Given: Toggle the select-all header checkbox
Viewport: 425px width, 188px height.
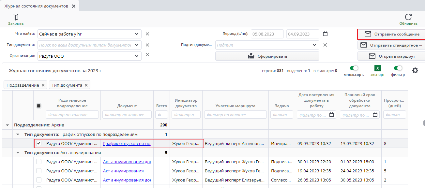Looking at the screenshot, I should point(39,106).
